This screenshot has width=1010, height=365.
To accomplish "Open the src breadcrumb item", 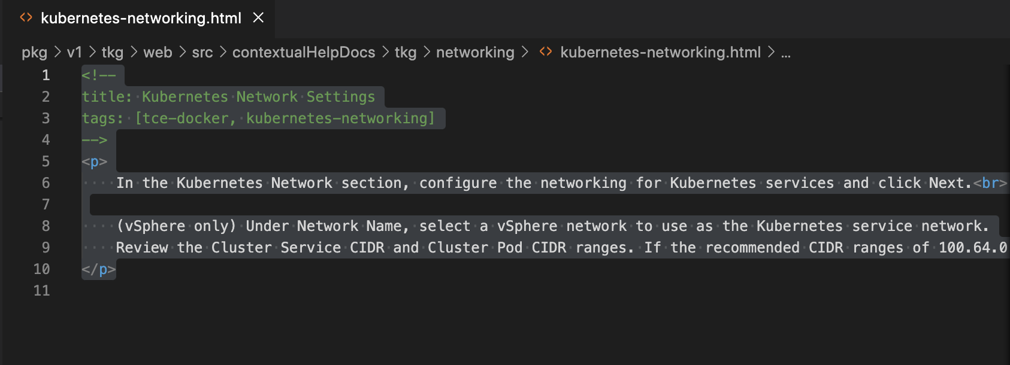I will (x=201, y=52).
